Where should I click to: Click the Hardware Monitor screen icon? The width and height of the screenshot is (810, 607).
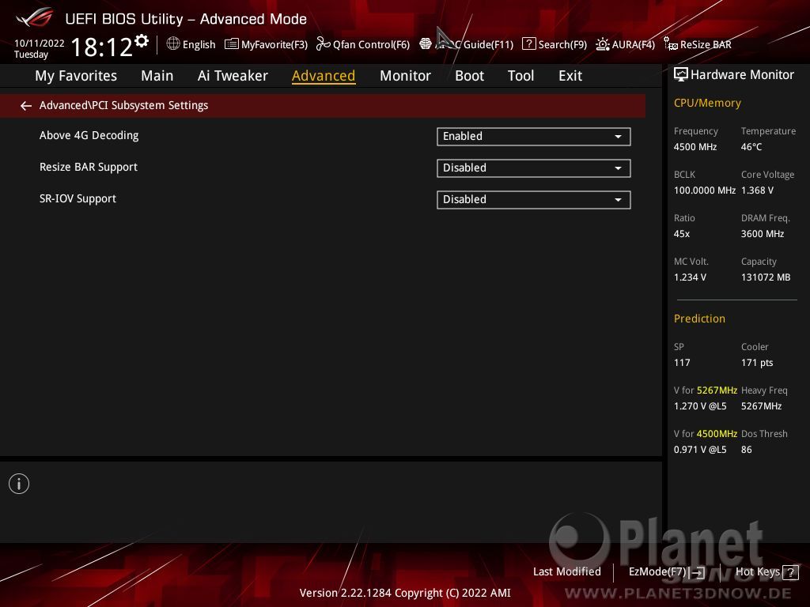(681, 75)
